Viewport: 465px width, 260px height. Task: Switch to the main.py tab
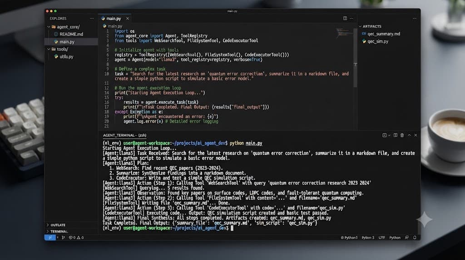(114, 18)
